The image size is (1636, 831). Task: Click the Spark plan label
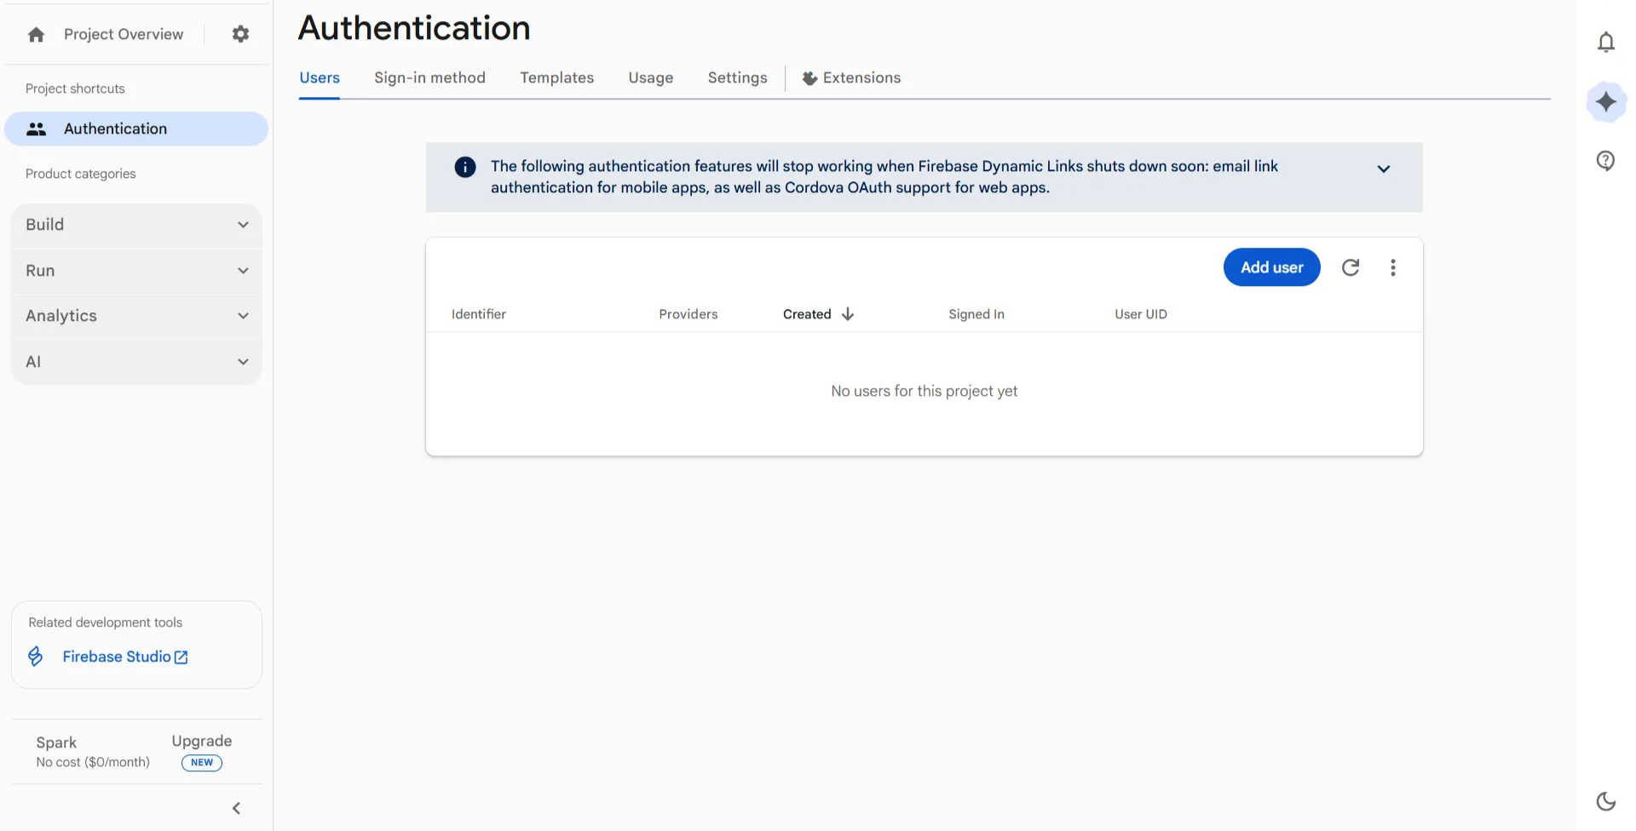(x=56, y=742)
